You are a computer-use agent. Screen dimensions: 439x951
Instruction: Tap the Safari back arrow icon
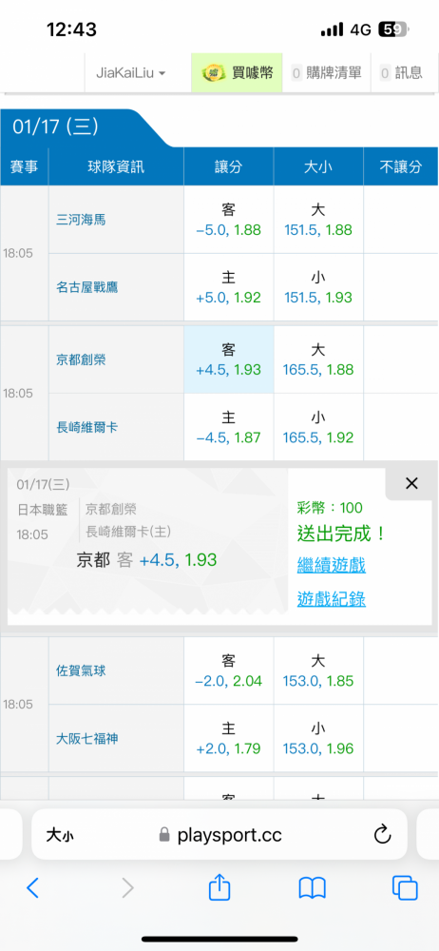(x=32, y=888)
